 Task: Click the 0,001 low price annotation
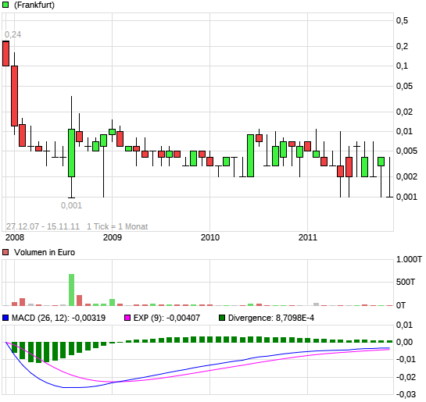(x=71, y=205)
